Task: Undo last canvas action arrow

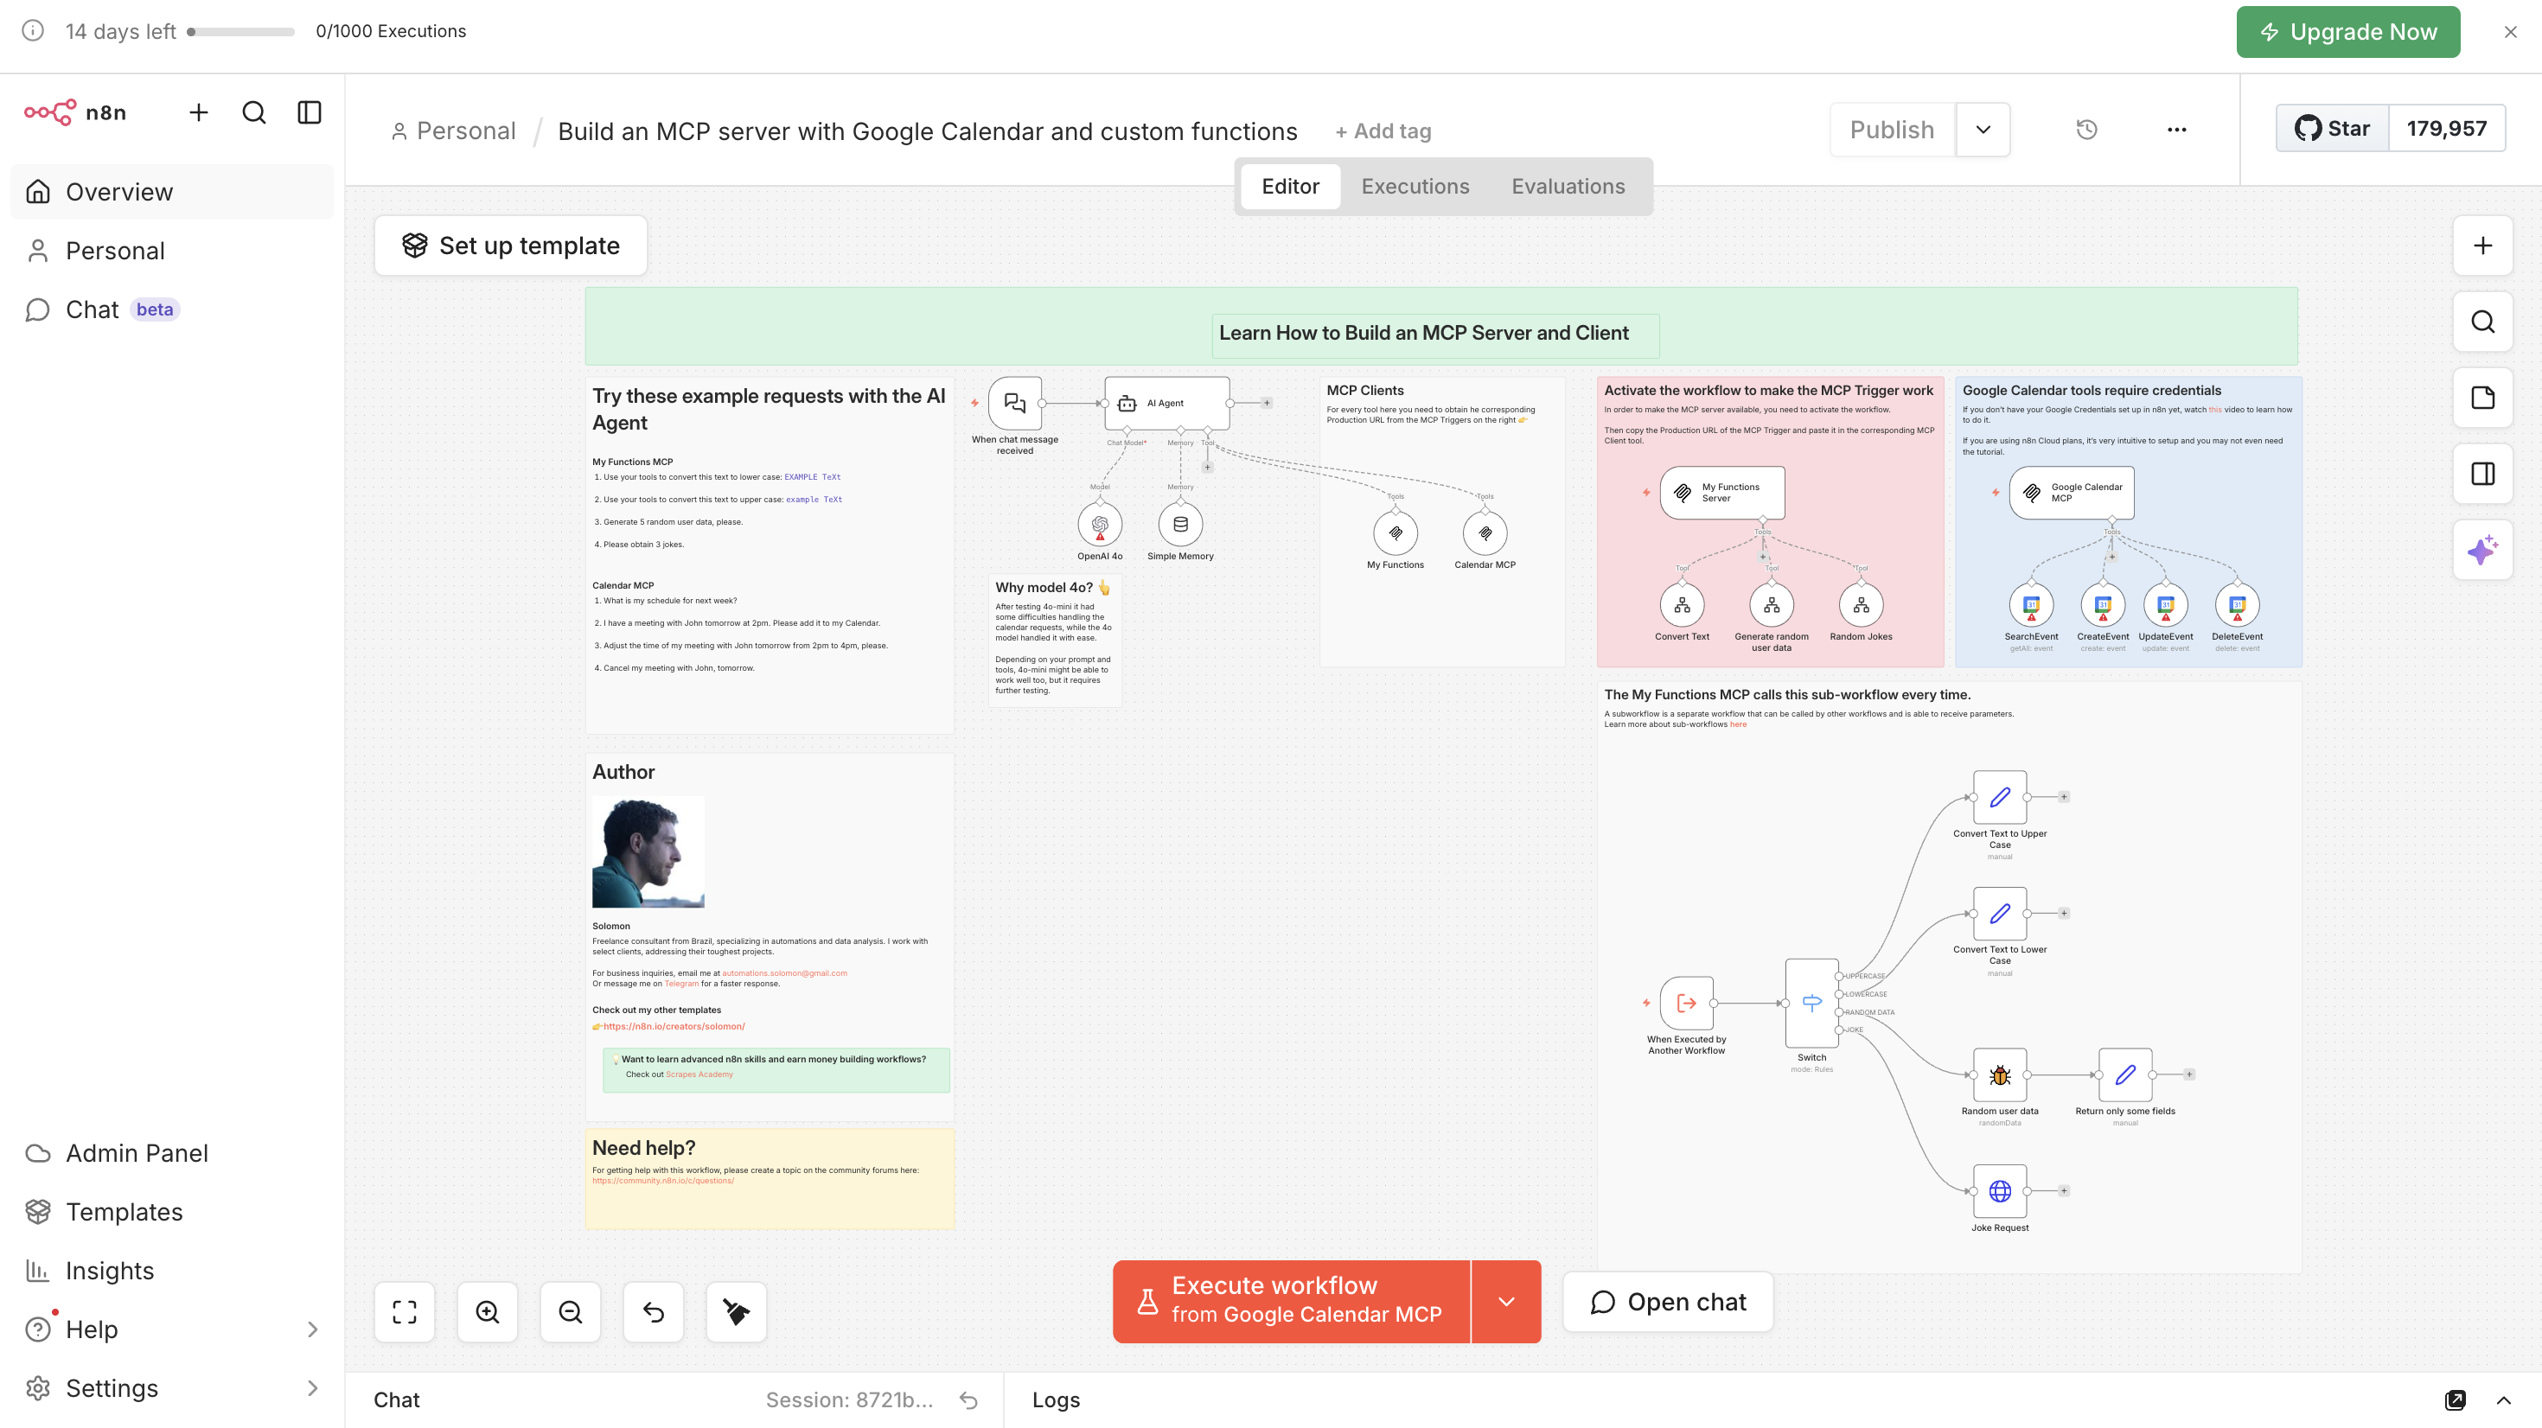Action: point(654,1311)
